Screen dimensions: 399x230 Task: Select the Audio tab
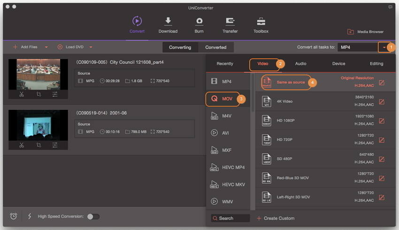pyautogui.click(x=300, y=64)
